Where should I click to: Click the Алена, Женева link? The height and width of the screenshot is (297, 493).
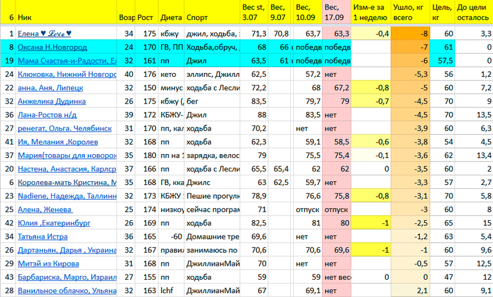[45, 209]
